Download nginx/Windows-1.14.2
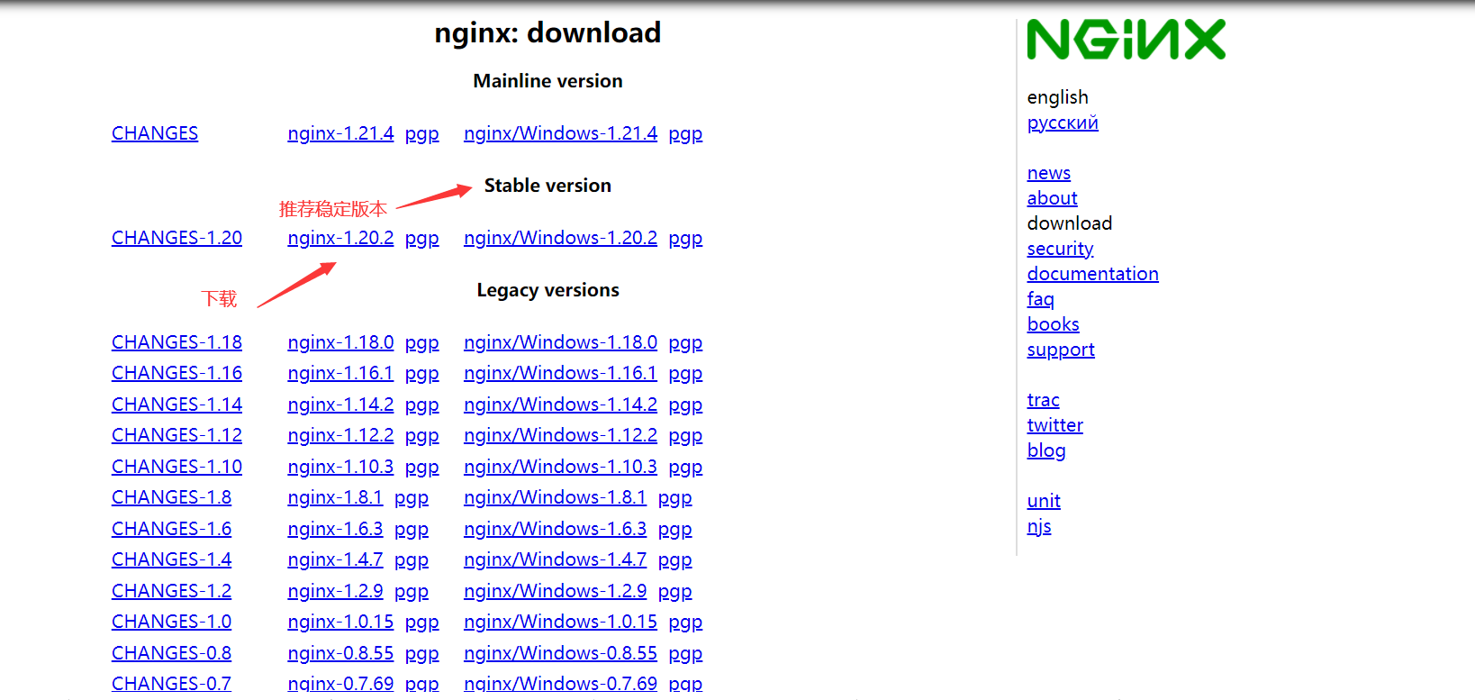This screenshot has height=700, width=1475. click(560, 405)
